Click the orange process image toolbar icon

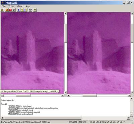pos(7,10)
